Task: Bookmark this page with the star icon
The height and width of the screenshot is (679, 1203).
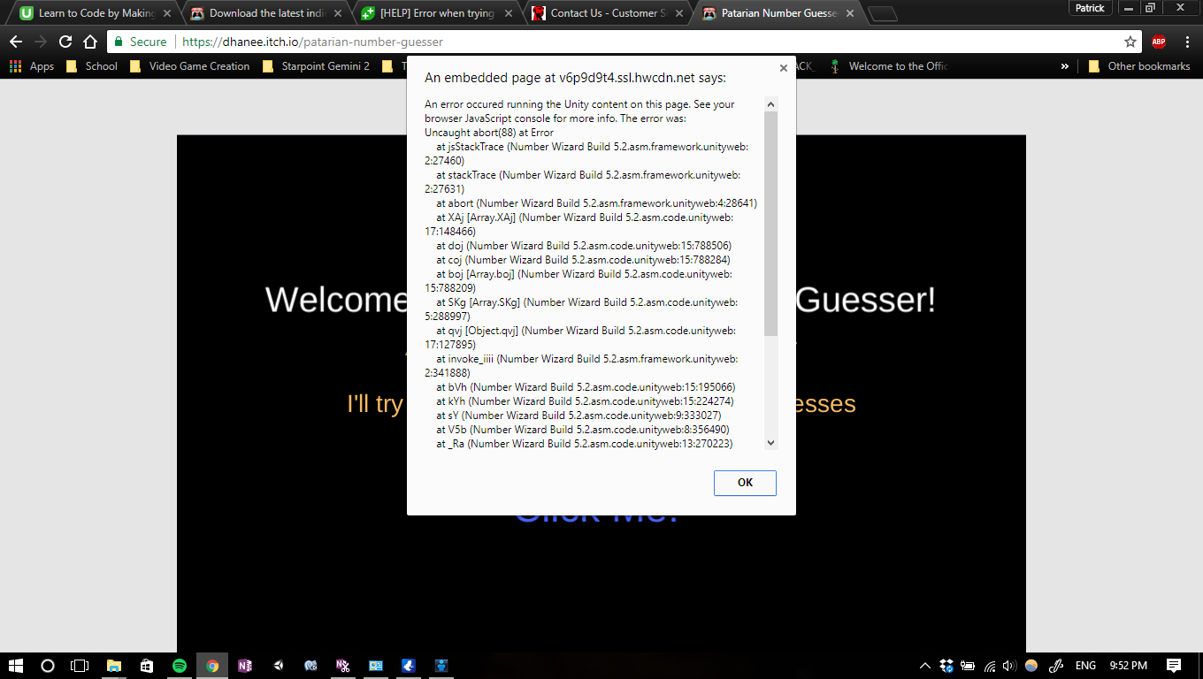Action: tap(1130, 42)
